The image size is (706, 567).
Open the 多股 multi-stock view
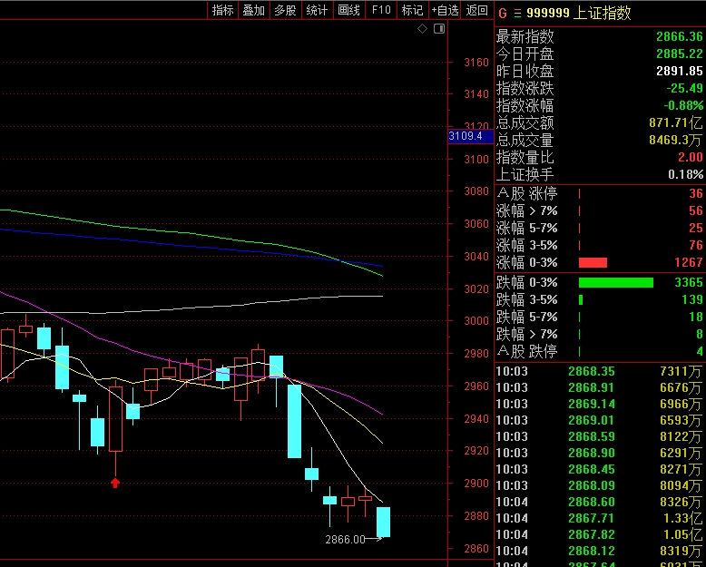pos(286,10)
